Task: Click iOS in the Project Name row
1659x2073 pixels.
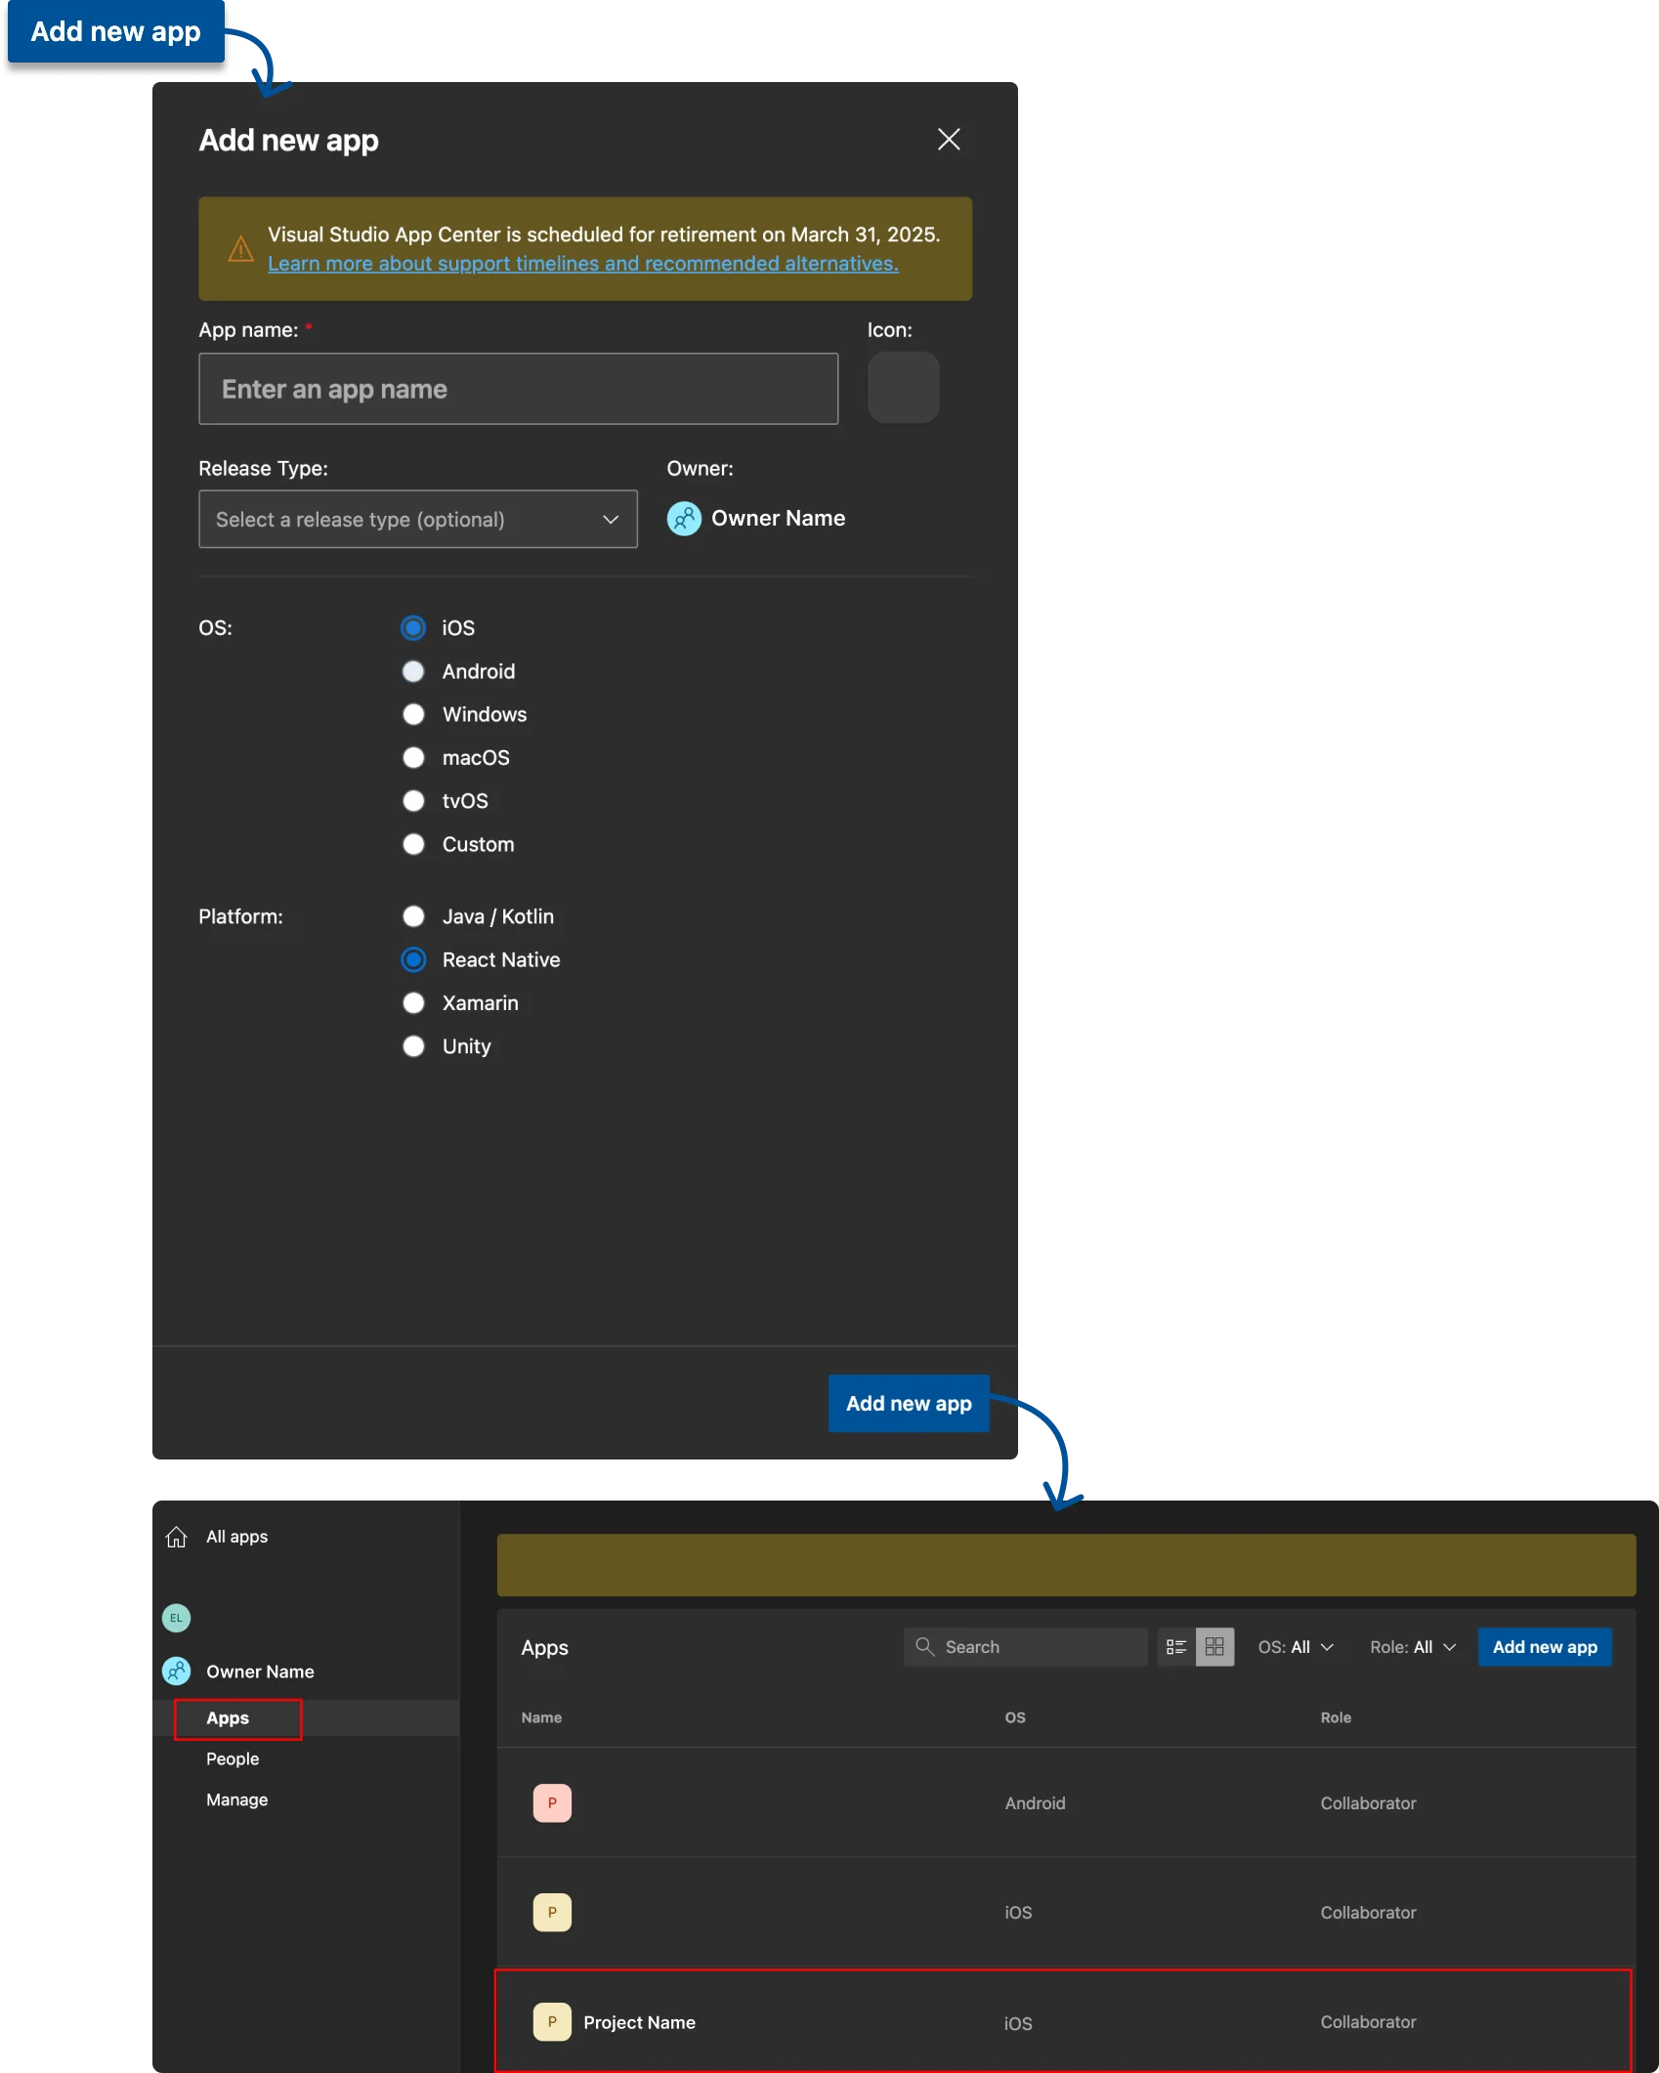Action: (x=1018, y=2023)
